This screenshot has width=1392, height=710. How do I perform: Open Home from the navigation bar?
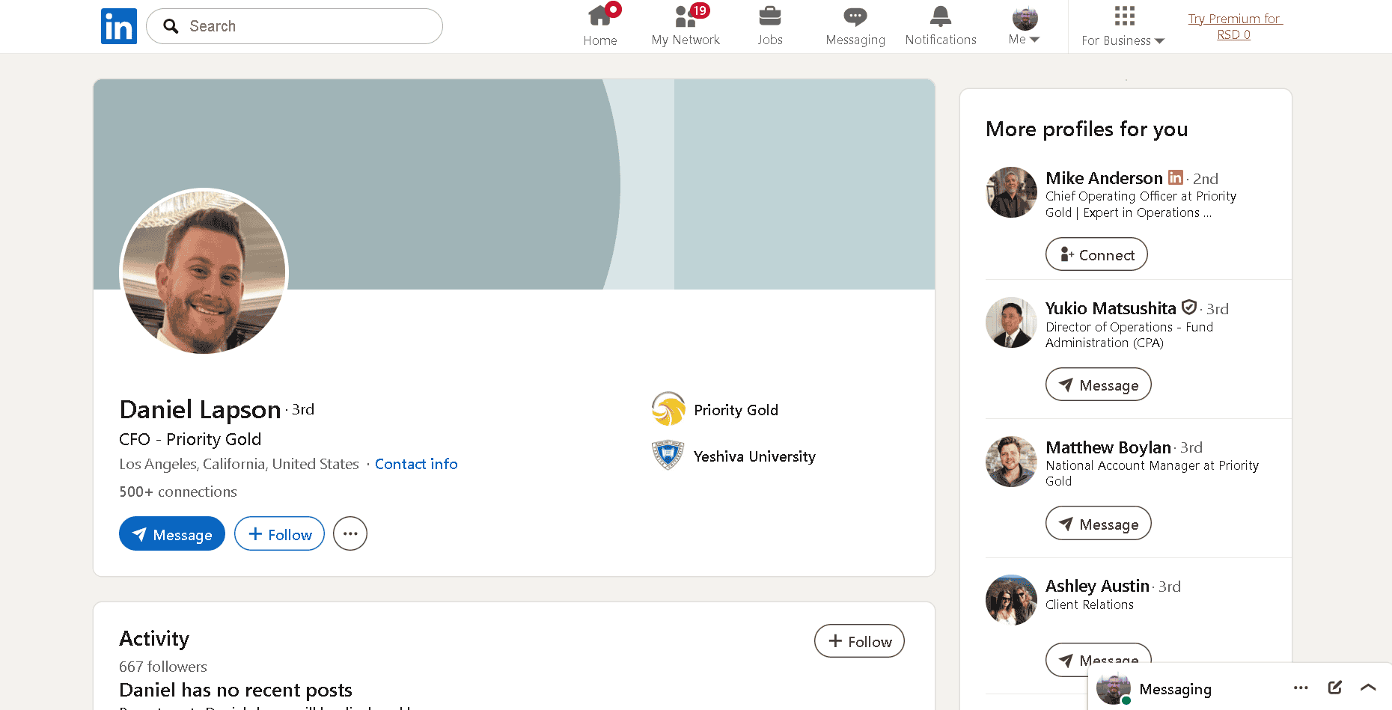click(x=600, y=26)
